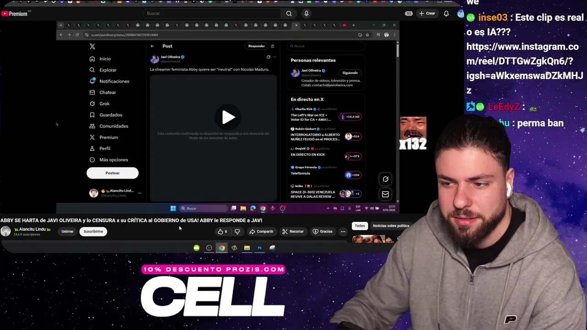Image resolution: width=587 pixels, height=330 pixels.
Task: Open floating messages envelope button on X
Action: pyautogui.click(x=385, y=194)
